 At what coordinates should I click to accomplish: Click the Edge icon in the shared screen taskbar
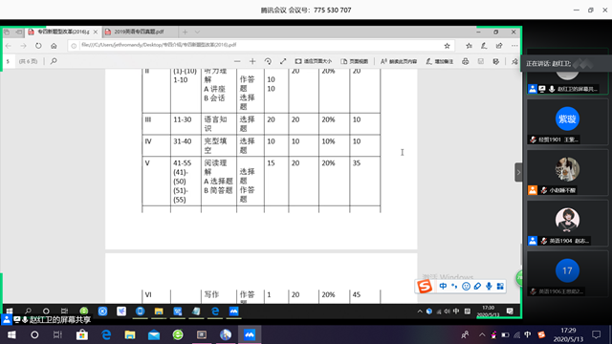click(215, 311)
